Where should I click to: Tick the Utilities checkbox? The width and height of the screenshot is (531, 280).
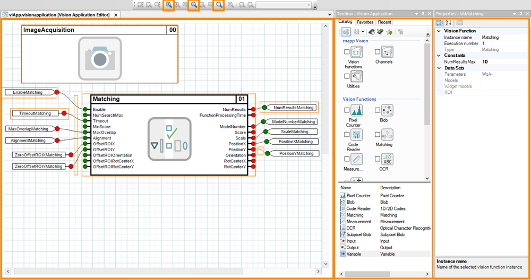tap(347, 76)
